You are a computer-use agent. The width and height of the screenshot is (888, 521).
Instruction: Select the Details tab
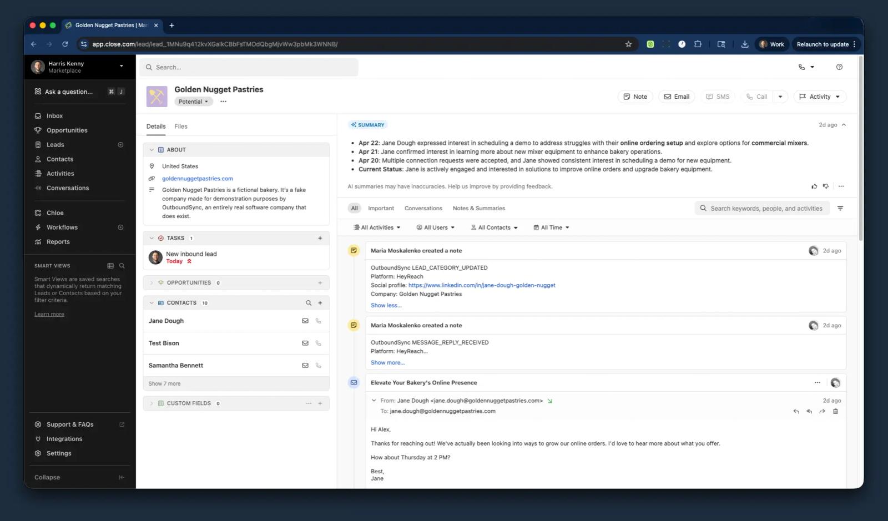tap(156, 127)
